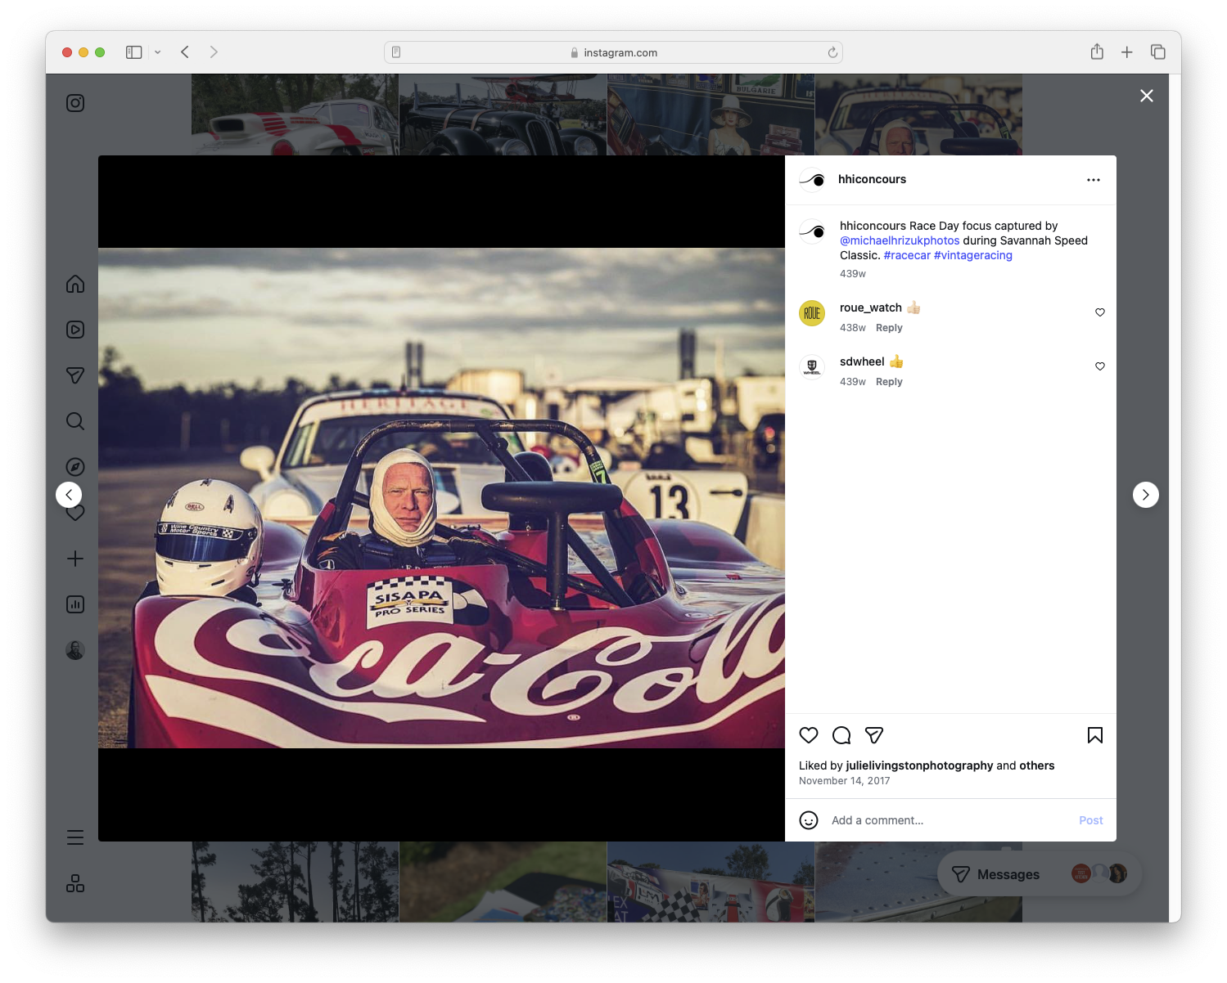
Task: Create a new post with the plus icon
Action: coord(74,559)
